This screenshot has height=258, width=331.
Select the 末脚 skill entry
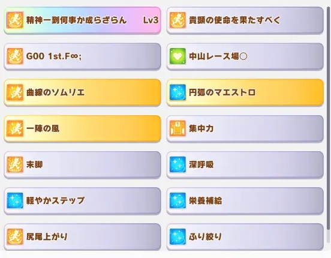click(82, 164)
